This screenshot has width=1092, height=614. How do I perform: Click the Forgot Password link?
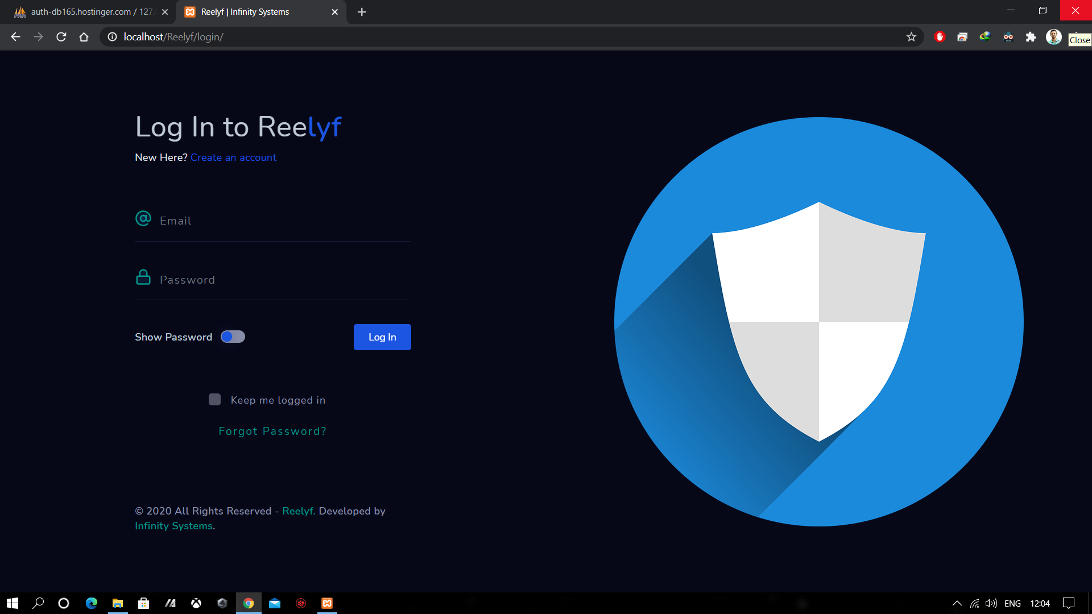tap(272, 431)
